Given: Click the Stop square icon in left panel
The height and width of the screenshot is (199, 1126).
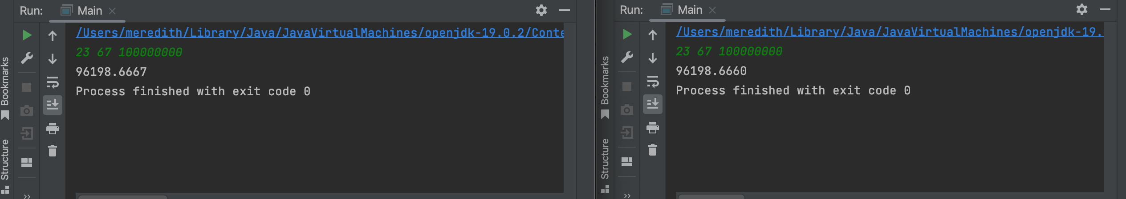Looking at the screenshot, I should 27,87.
